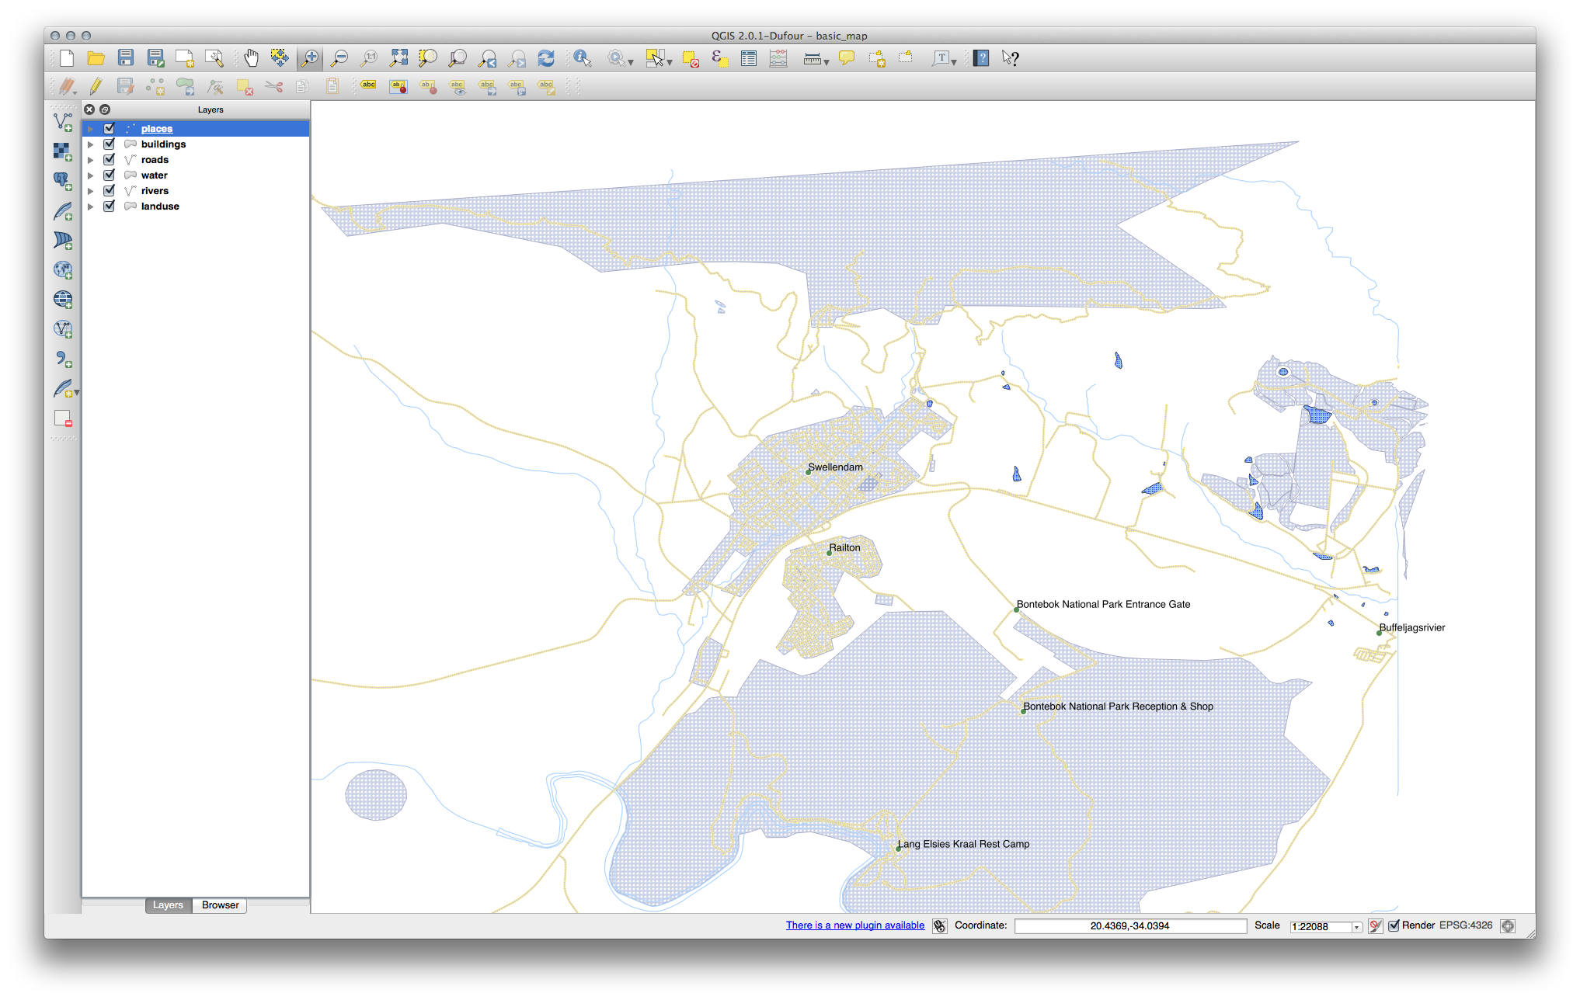
Task: Click the Layers tab at bottom
Action: point(167,905)
